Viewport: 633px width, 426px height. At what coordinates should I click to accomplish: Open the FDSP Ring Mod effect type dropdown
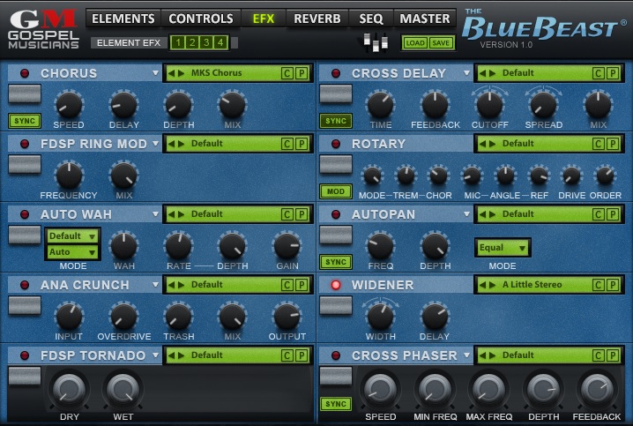click(x=155, y=144)
